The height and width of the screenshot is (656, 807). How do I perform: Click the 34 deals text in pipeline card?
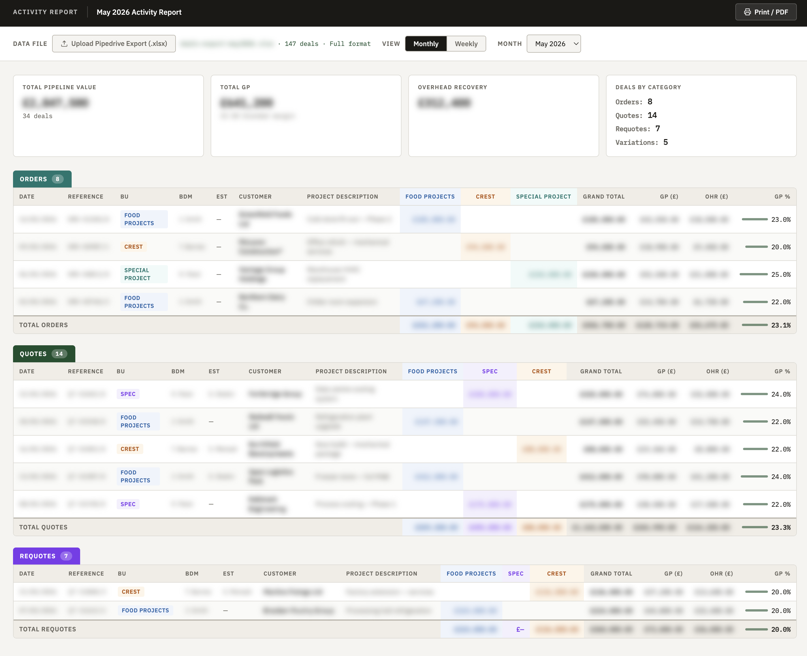pos(37,116)
